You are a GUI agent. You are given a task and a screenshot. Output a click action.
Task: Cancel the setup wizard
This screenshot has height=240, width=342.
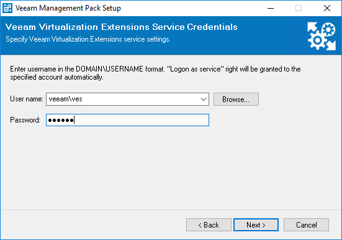(306, 224)
